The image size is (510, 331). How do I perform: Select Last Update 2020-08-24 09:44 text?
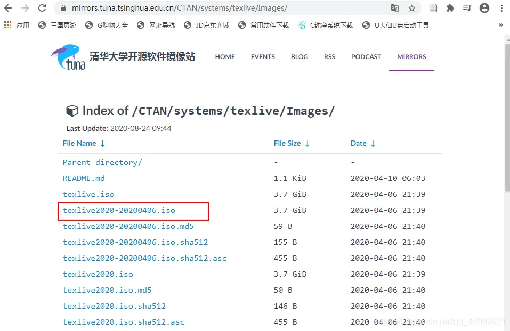click(x=119, y=128)
